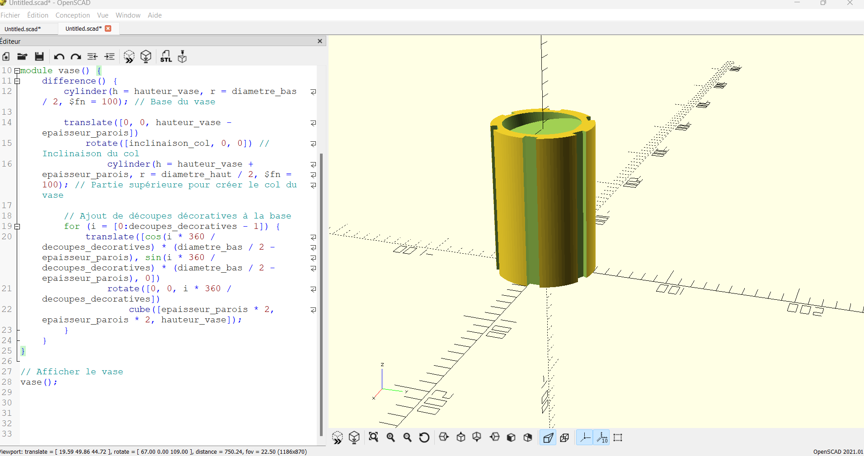Toggle Show Edges
Image resolution: width=864 pixels, height=456 pixels.
pos(618,437)
